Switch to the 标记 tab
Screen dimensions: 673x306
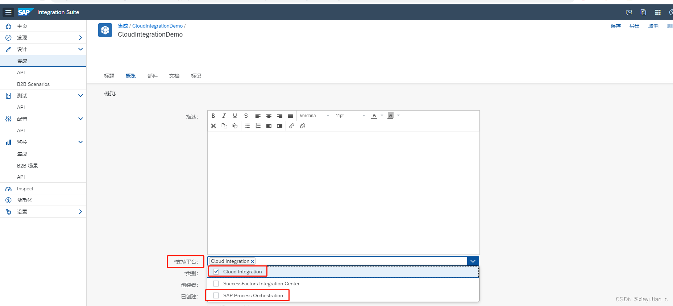point(196,76)
